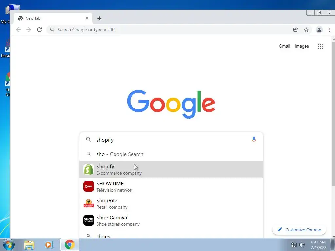This screenshot has height=251, width=335.
Task: Start voice search with microphone icon
Action: click(x=254, y=139)
